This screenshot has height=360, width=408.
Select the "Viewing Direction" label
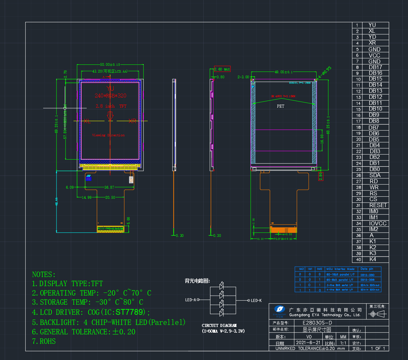108,135
